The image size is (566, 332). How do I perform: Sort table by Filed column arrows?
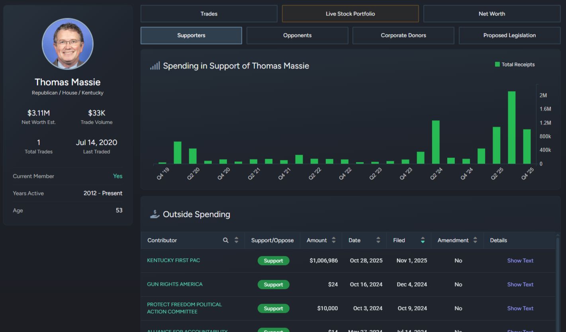click(x=423, y=240)
